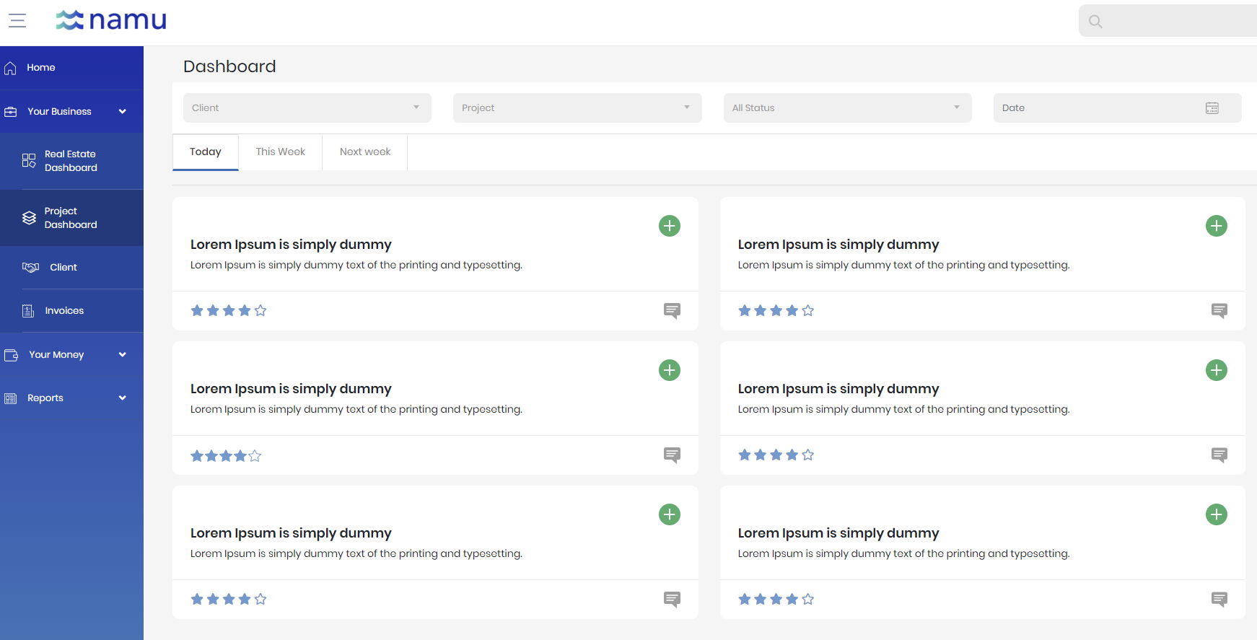The image size is (1257, 640).
Task: Click the Reports list icon
Action: pyautogui.click(x=10, y=398)
